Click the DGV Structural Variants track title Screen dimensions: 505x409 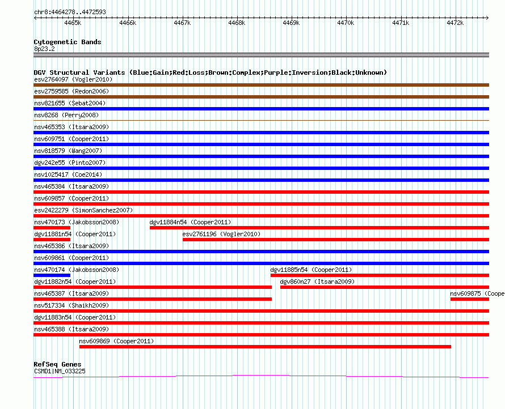210,73
